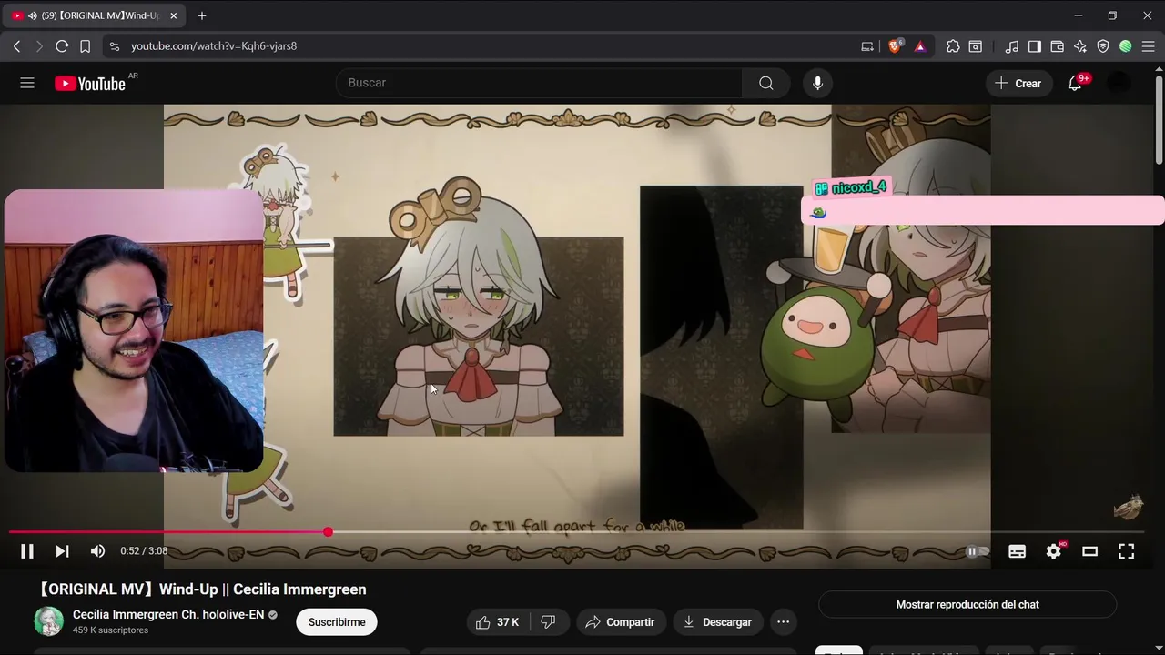Click the search magnifier button
Screen dimensions: 1165x655
click(x=766, y=83)
